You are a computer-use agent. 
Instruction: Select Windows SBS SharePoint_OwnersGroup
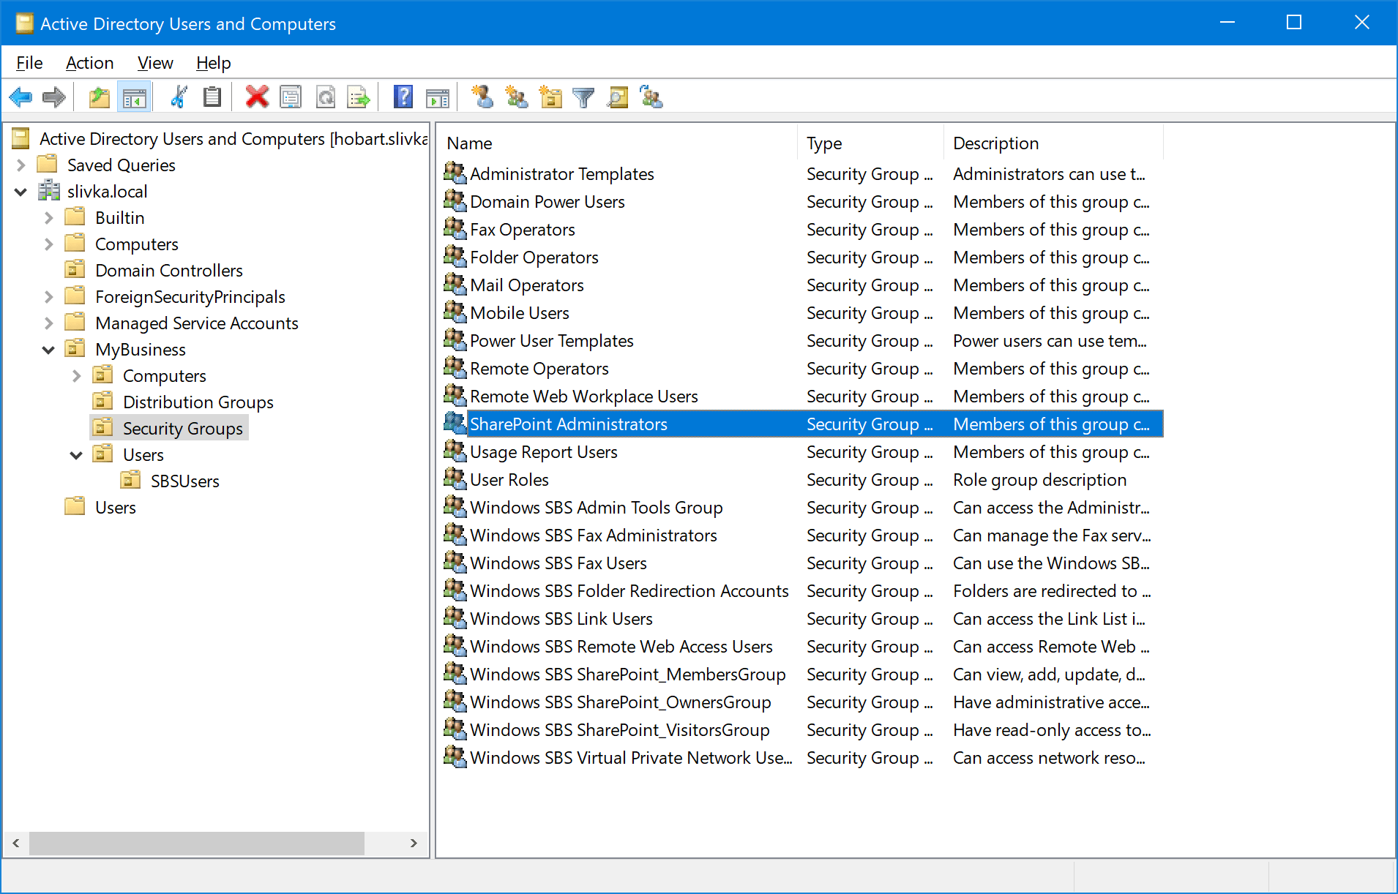pyautogui.click(x=620, y=702)
